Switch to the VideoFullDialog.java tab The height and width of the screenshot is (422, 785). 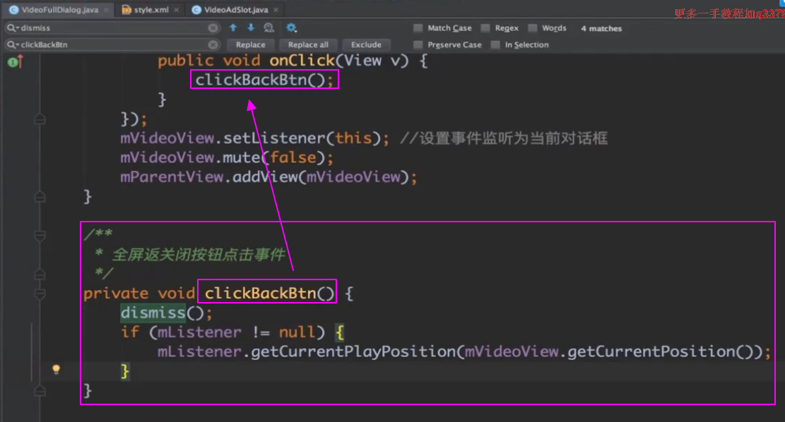coord(59,9)
